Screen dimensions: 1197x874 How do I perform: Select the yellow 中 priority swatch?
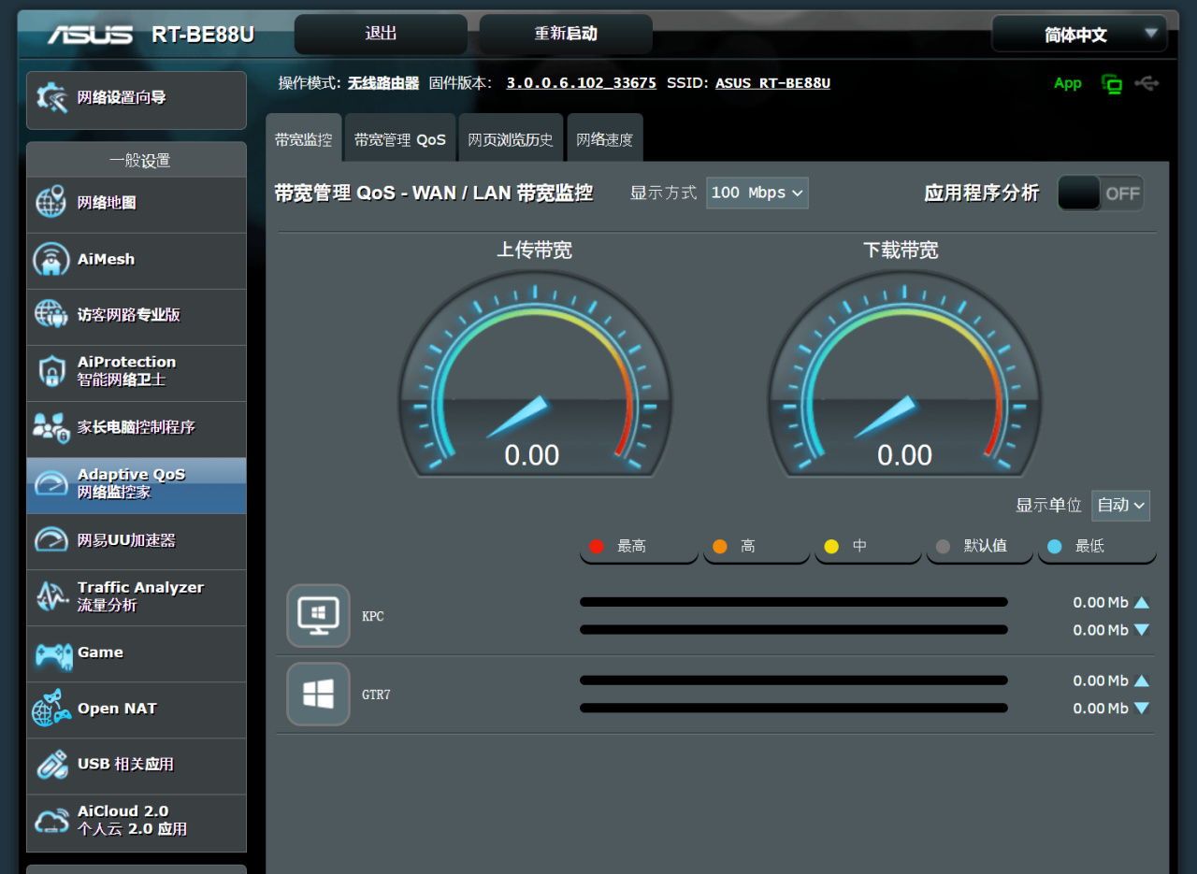831,546
